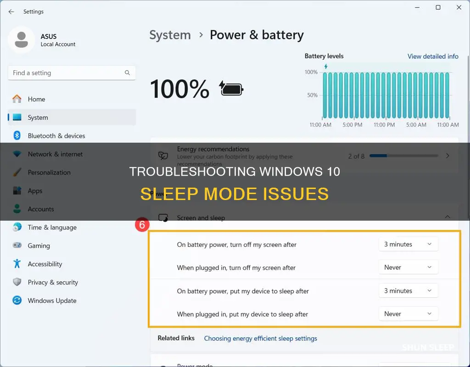Open the Gaming controller icon
The height and width of the screenshot is (367, 470).
click(x=17, y=245)
